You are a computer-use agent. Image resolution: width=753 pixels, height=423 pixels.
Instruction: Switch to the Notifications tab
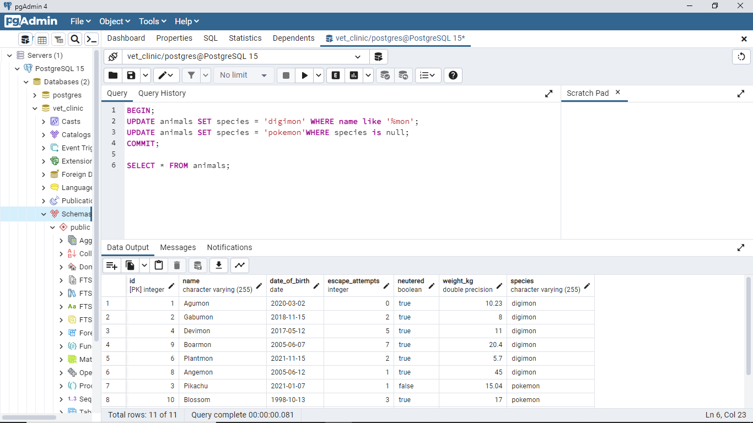[229, 247]
